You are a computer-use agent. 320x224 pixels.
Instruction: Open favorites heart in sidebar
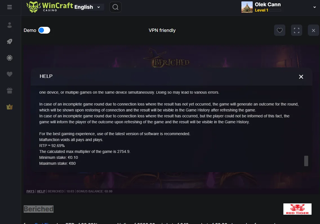[9, 74]
